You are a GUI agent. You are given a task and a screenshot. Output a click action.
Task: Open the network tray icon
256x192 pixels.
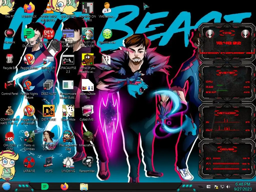(222, 187)
